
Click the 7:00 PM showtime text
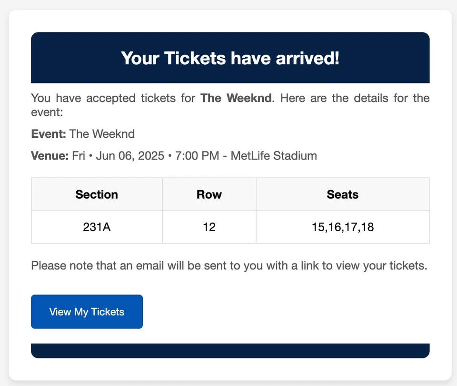[x=197, y=155]
